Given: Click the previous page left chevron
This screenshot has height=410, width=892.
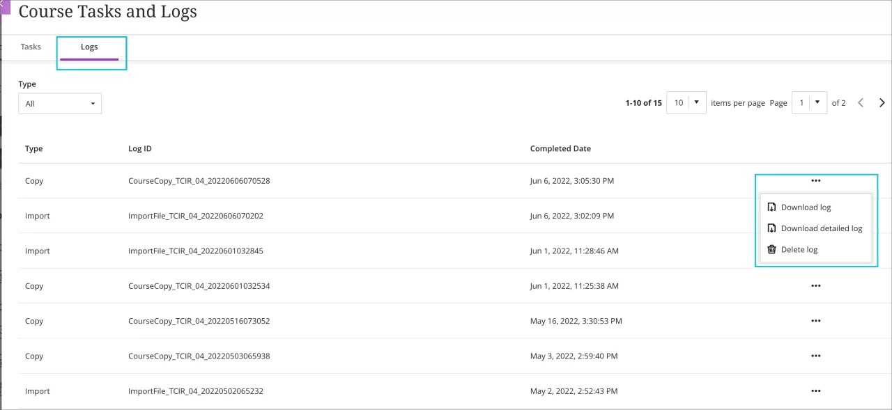Looking at the screenshot, I should point(860,102).
